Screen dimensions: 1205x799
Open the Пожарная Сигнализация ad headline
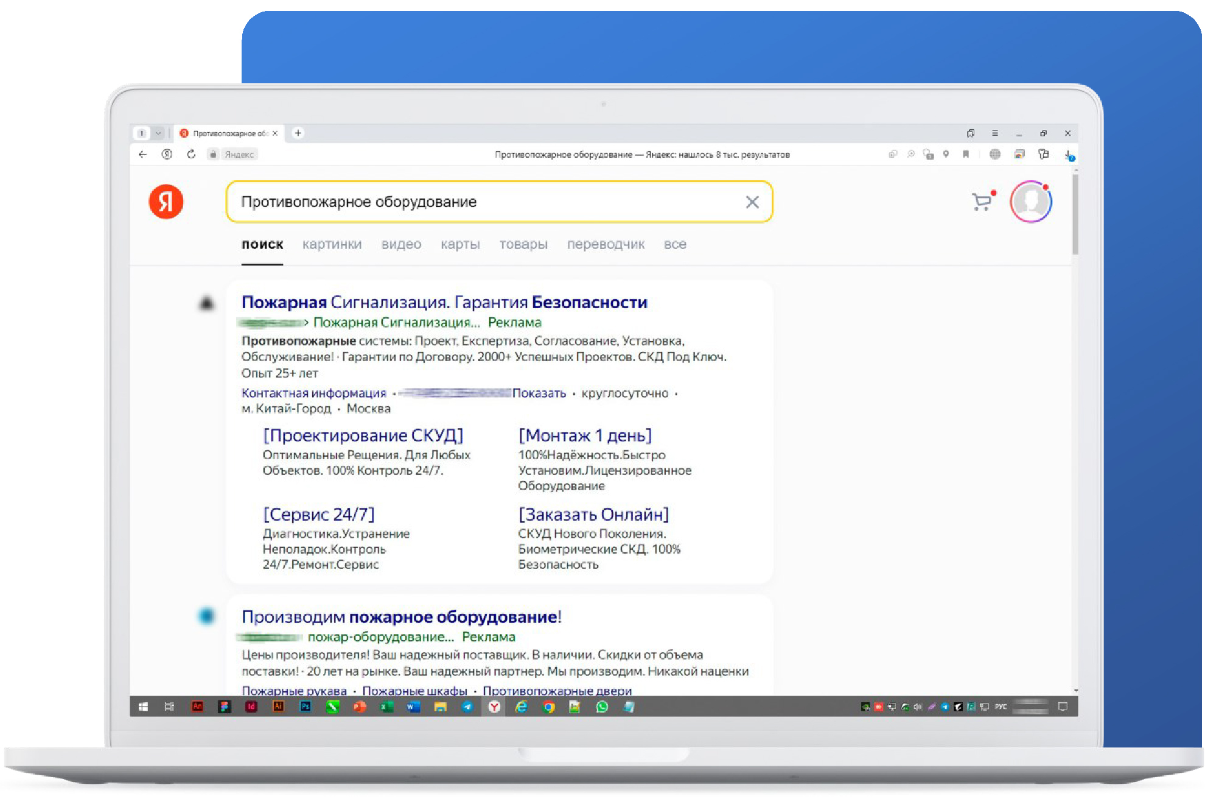tap(444, 302)
